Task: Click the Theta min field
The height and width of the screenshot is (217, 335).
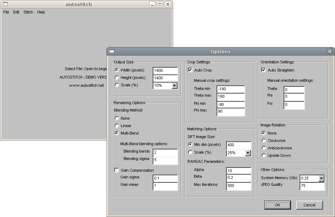Action: pos(231,89)
